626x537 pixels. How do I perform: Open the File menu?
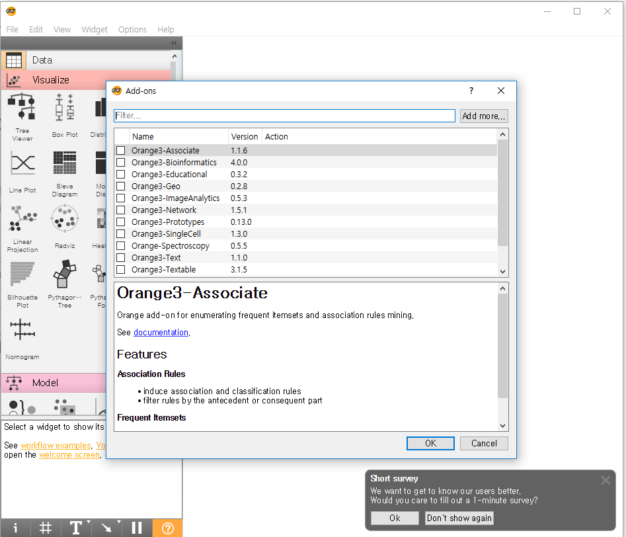point(12,30)
